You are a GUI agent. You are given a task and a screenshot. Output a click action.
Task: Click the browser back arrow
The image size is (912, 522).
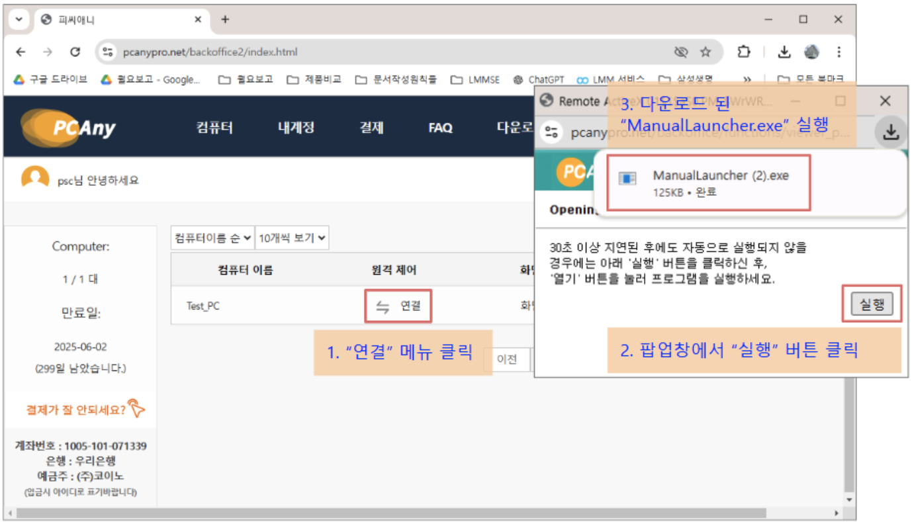[21, 52]
